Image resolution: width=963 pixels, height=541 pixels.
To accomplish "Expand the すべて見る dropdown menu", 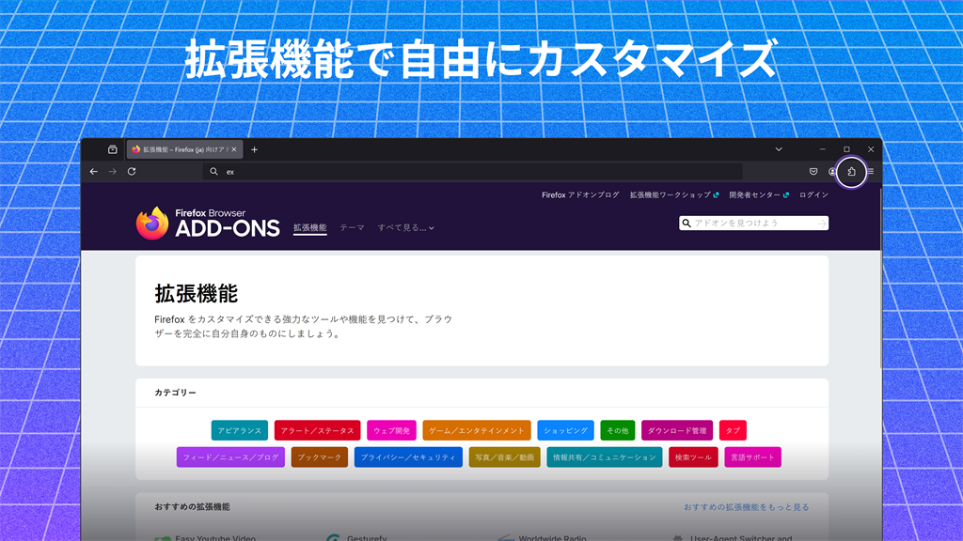I will [x=406, y=227].
